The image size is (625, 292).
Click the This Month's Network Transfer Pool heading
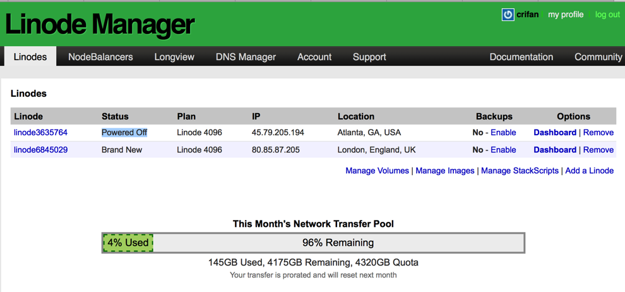click(x=313, y=224)
